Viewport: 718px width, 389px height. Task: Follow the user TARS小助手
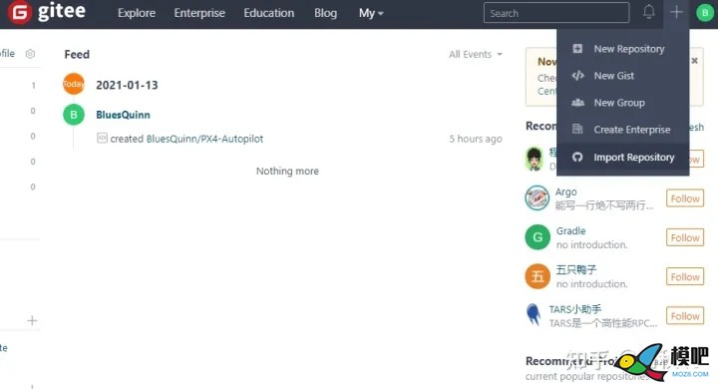pos(685,316)
